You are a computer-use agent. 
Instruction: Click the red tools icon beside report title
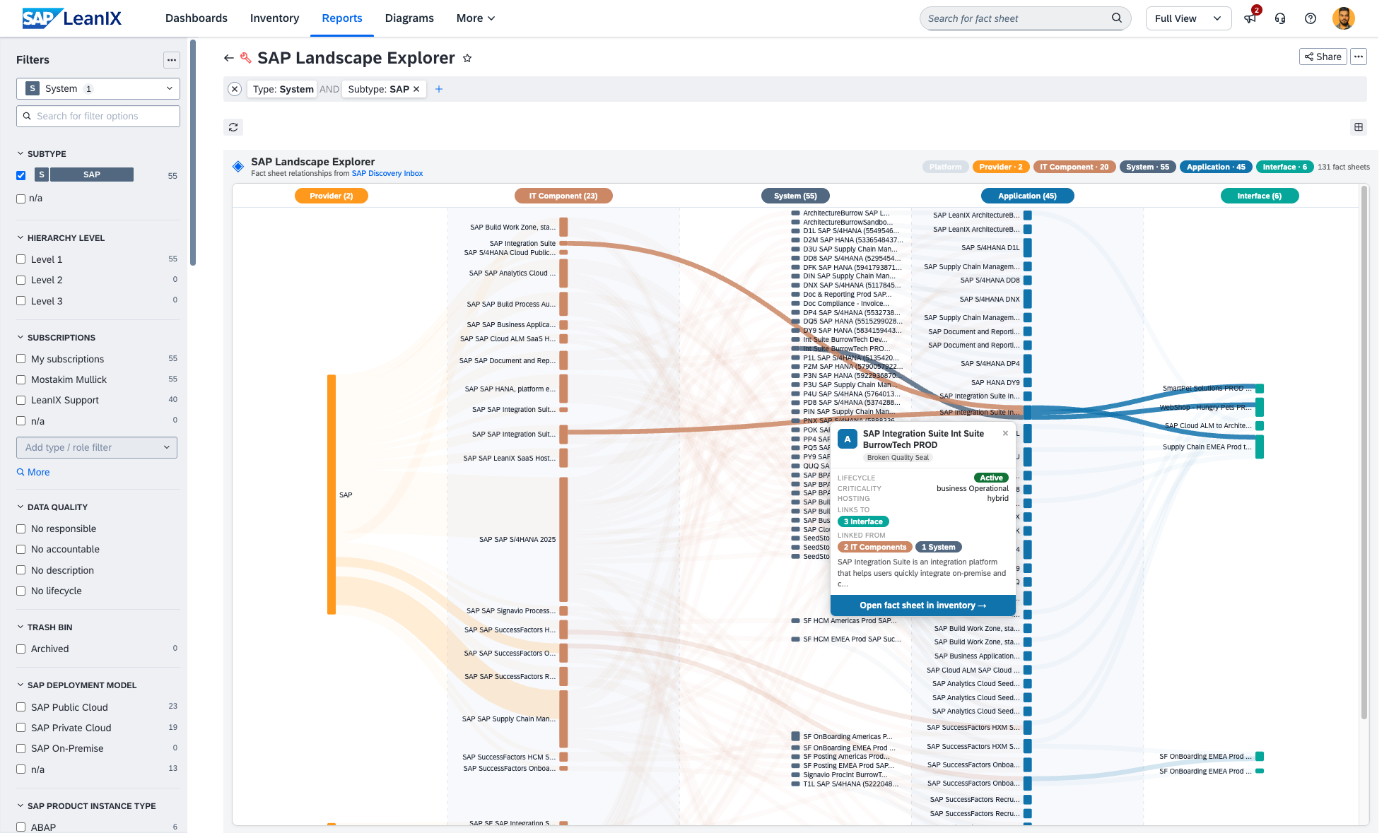pos(246,58)
